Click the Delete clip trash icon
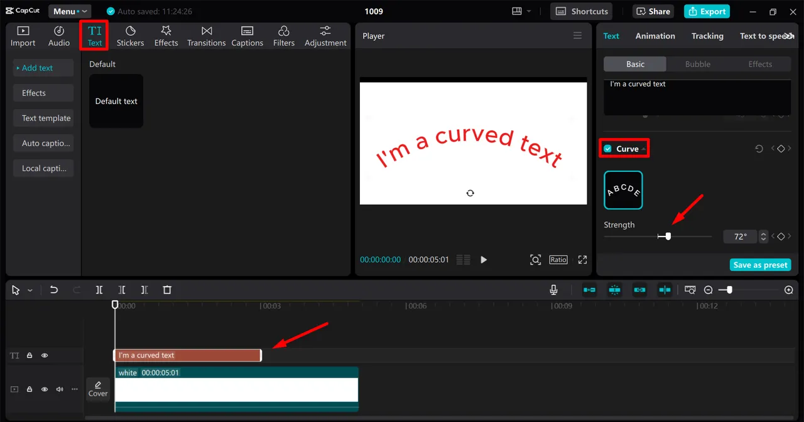Viewport: 804px width, 422px height. pos(167,290)
